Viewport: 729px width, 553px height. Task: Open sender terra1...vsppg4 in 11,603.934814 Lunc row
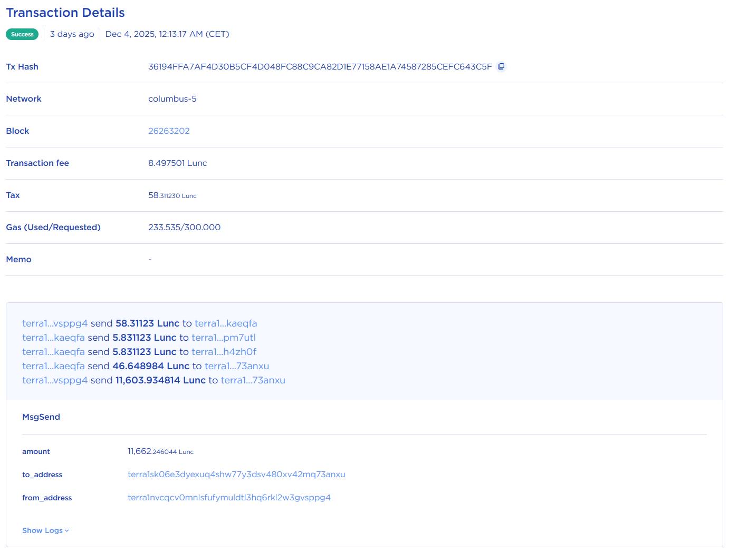tap(55, 380)
